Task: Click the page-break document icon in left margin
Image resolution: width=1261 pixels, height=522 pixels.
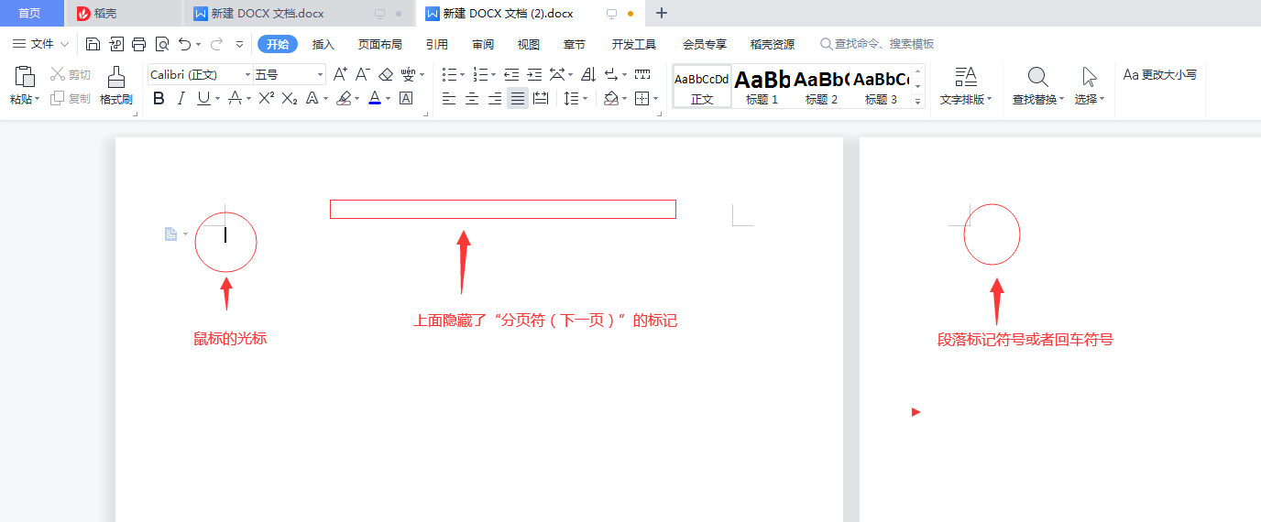Action: pyautogui.click(x=170, y=234)
